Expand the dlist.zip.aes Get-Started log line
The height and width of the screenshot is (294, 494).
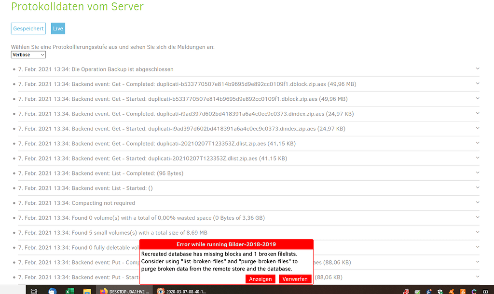(x=477, y=158)
